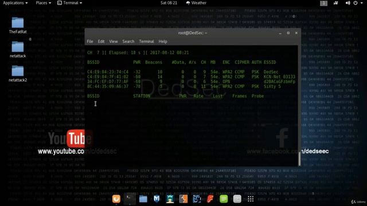The image size is (367, 206).
Task: Click the terminal vertical scrollbar thumb
Action: [299, 159]
